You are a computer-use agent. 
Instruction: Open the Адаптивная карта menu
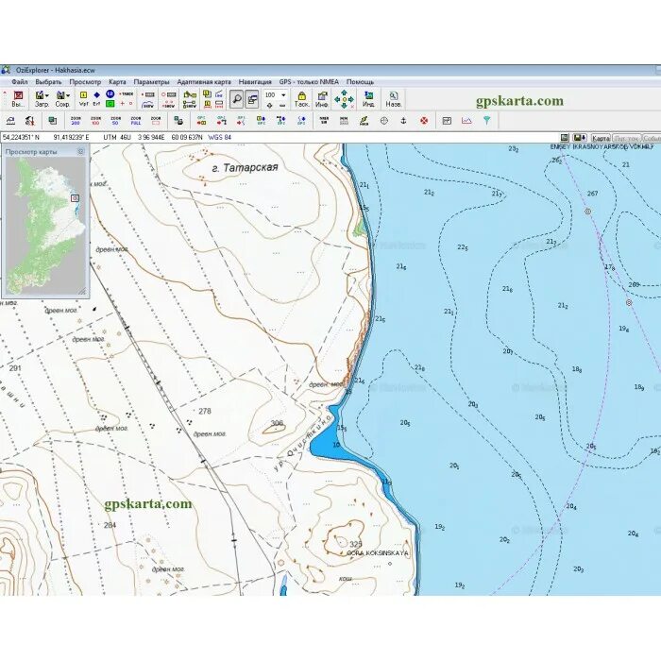(x=204, y=82)
